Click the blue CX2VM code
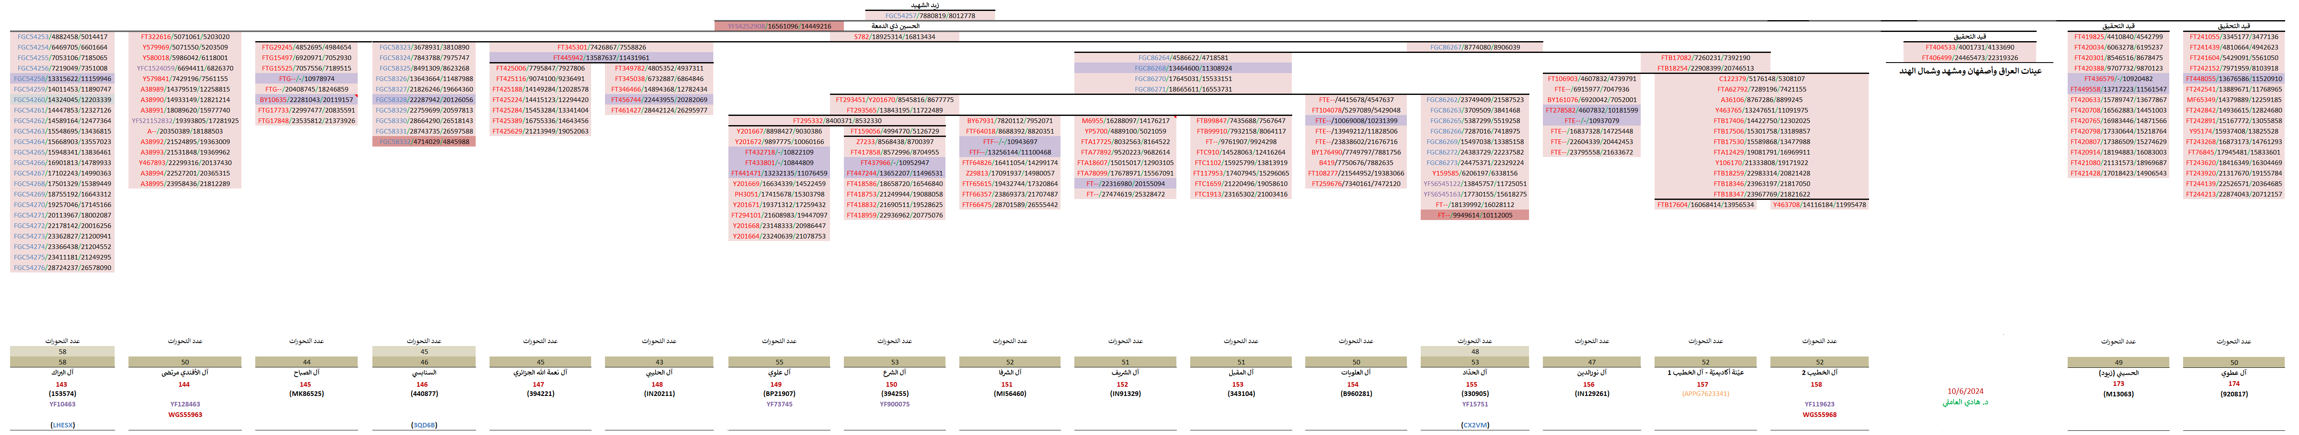This screenshot has height=435, width=2299. pyautogui.click(x=1474, y=425)
